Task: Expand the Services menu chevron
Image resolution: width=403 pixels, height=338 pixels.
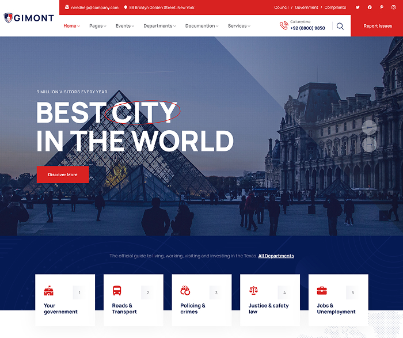Action: click(249, 26)
